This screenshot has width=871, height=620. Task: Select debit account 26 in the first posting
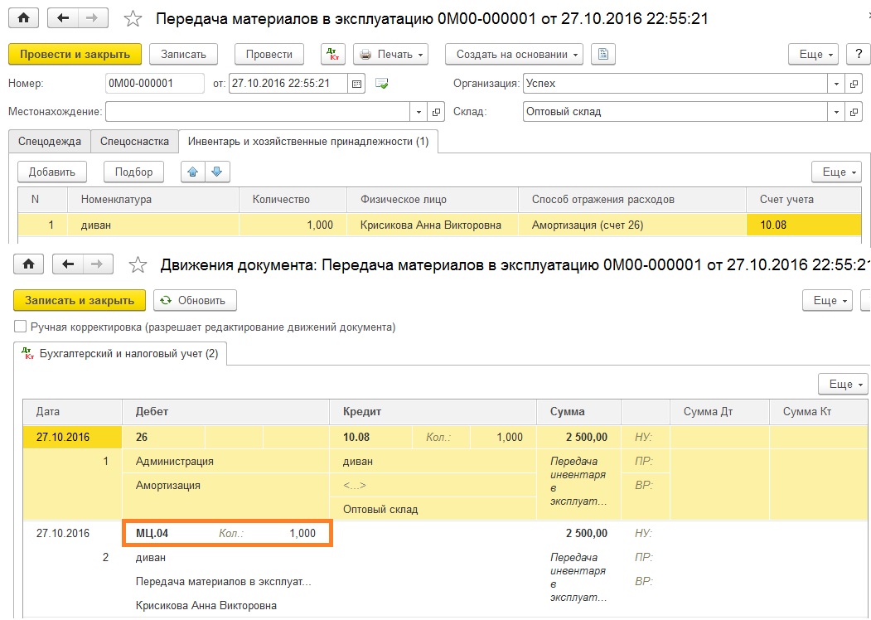(x=163, y=437)
